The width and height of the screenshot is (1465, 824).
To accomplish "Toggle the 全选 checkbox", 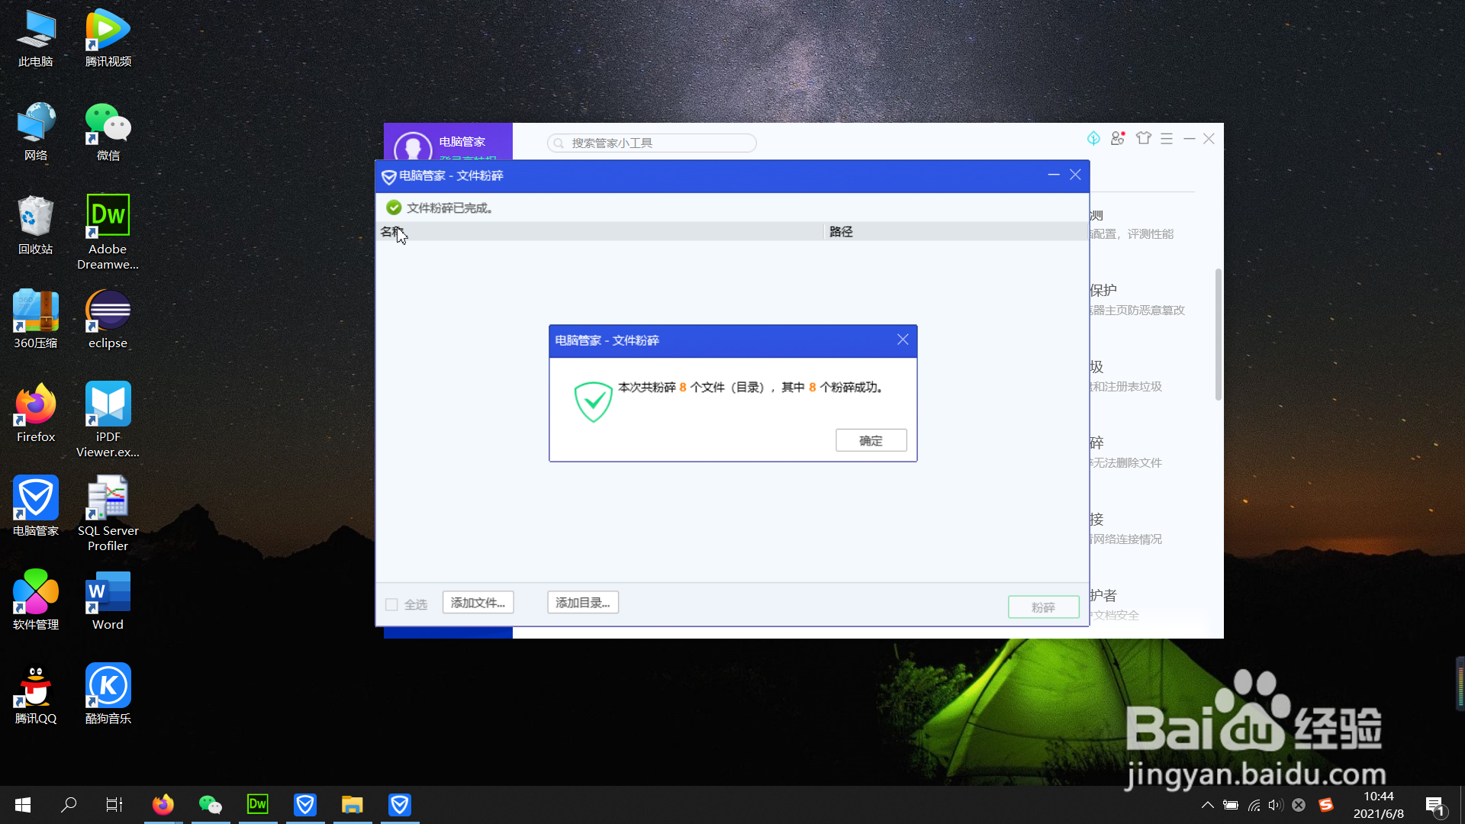I will 391,604.
